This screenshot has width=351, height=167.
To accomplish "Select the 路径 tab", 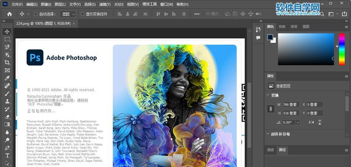I will click(x=283, y=150).
